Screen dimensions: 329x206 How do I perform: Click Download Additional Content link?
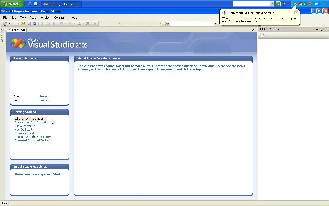pyautogui.click(x=33, y=140)
